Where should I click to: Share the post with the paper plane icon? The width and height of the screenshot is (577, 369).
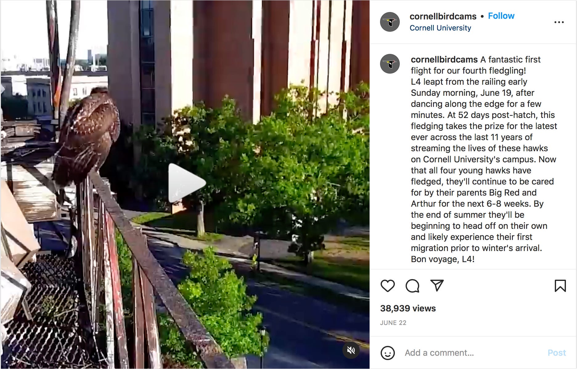(x=437, y=286)
